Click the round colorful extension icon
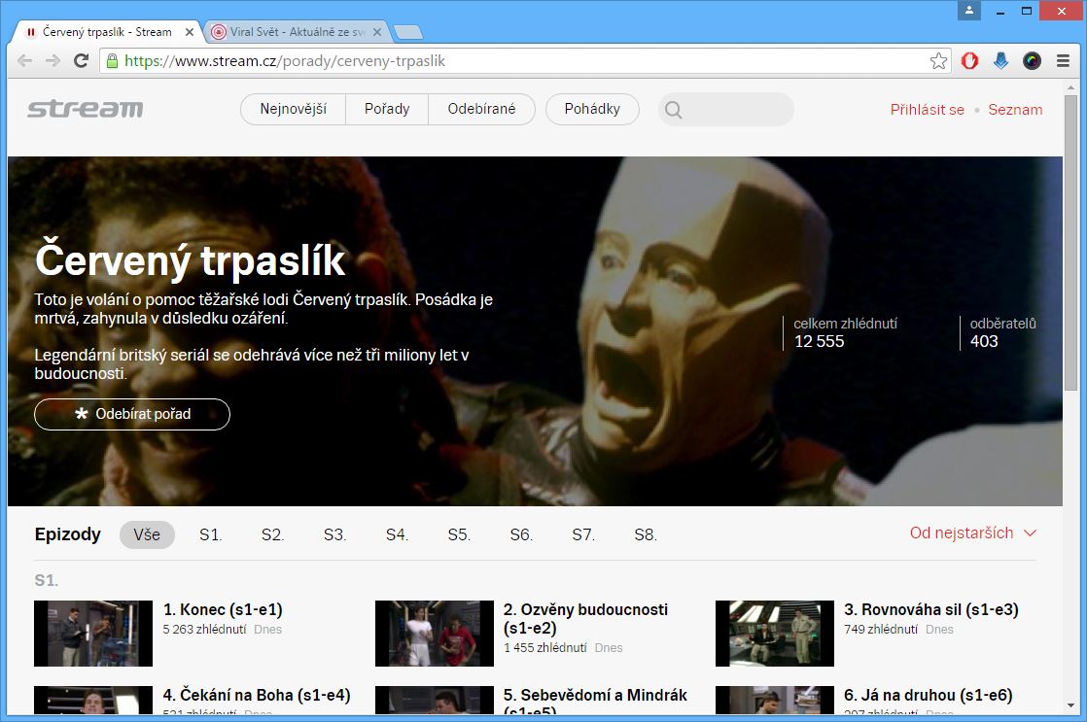 (1032, 61)
